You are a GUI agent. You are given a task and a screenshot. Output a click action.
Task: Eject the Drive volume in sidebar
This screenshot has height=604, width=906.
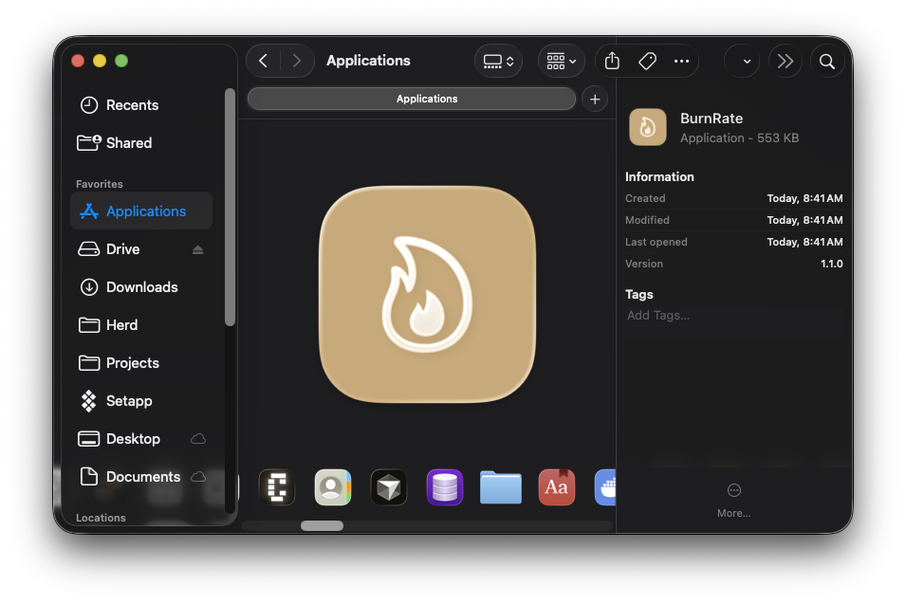(197, 249)
